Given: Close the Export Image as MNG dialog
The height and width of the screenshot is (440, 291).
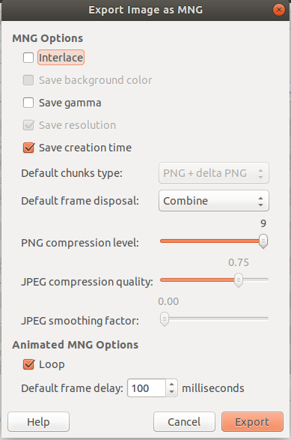Looking at the screenshot, I should pos(279,10).
